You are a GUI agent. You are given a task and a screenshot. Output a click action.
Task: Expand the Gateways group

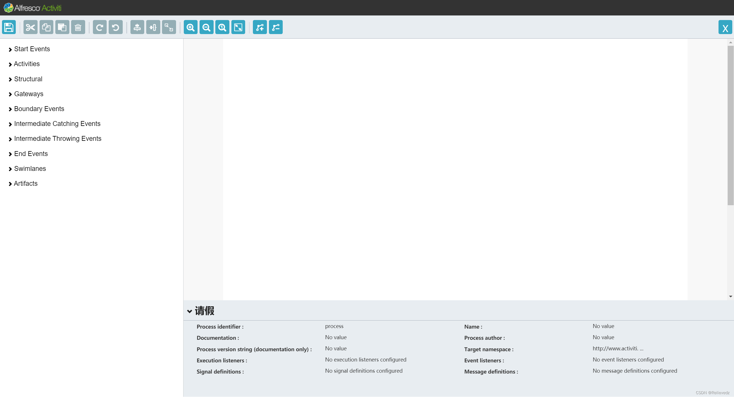[x=28, y=94]
